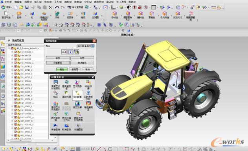Select the Extrude (拉伸) feature tool
248x151 pixels.
click(x=19, y=15)
